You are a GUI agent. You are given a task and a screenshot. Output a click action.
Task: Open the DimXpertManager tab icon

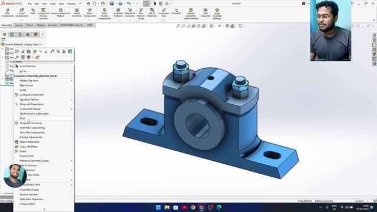click(x=28, y=35)
